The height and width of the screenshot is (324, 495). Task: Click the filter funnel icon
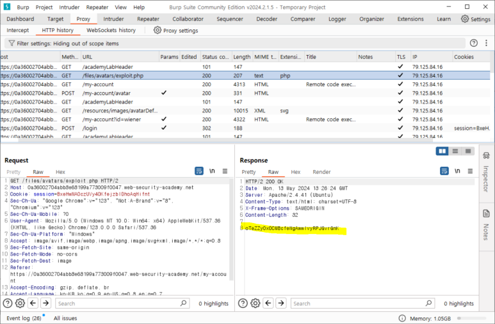[x=12, y=43]
